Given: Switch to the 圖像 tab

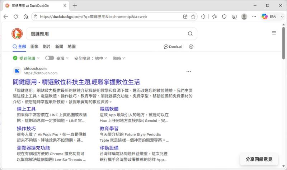Looking at the screenshot, I should coord(34,47).
